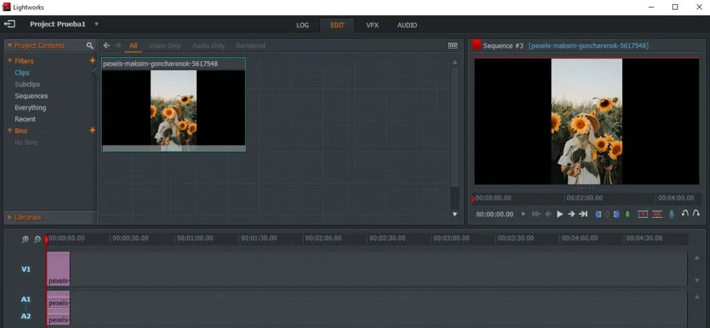This screenshot has width=710, height=328.
Task: Toggle the A1 track label
Action: tap(26, 300)
